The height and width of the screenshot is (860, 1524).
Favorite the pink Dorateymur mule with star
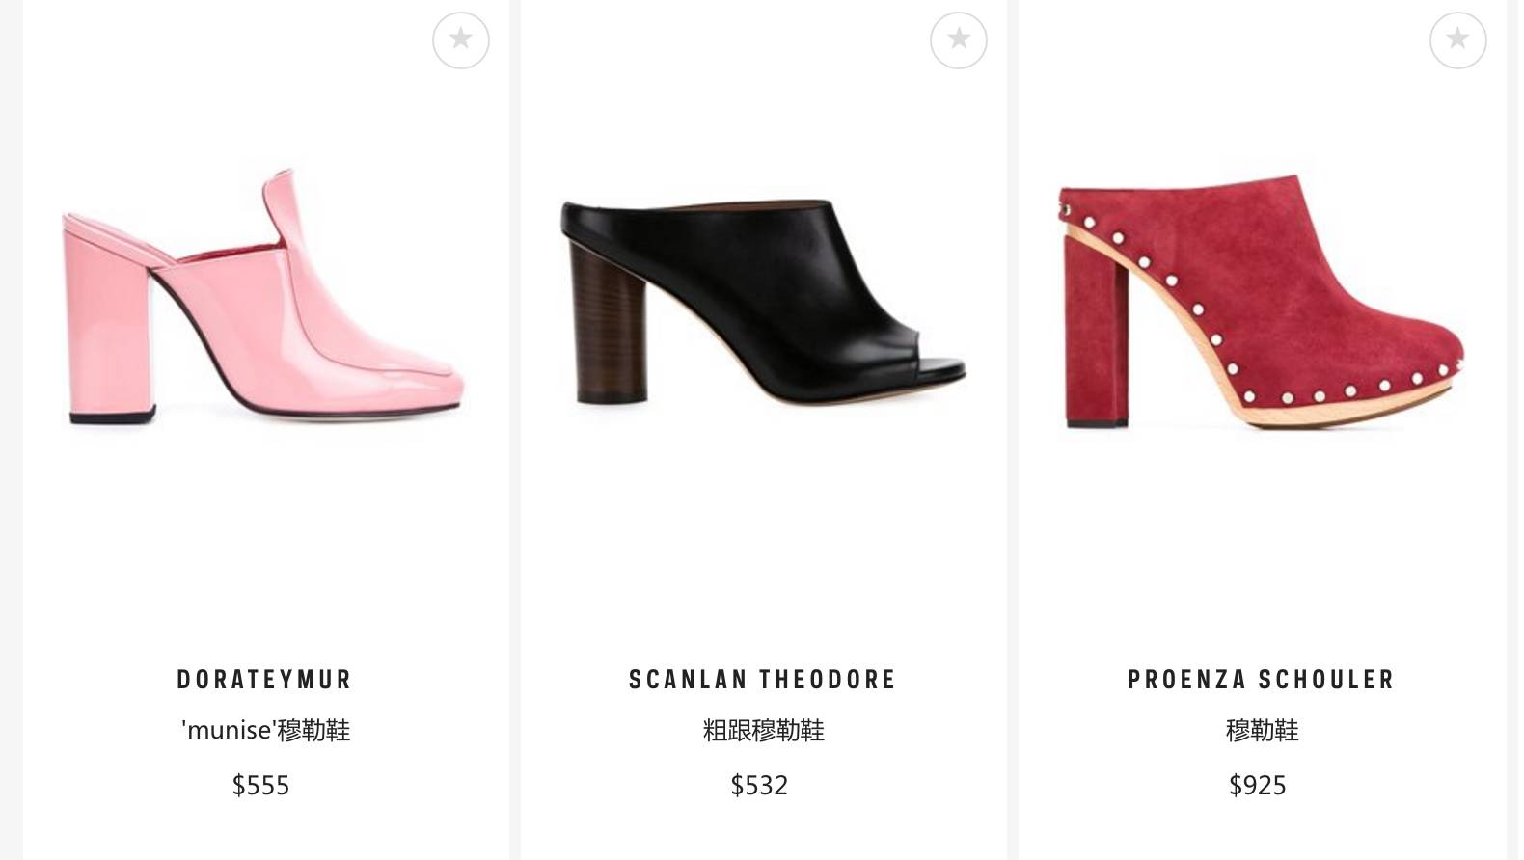coord(460,40)
